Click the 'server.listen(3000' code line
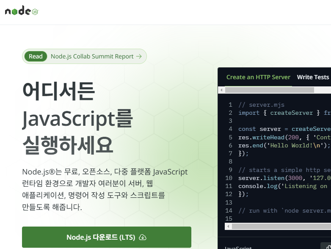 [x=284, y=178]
